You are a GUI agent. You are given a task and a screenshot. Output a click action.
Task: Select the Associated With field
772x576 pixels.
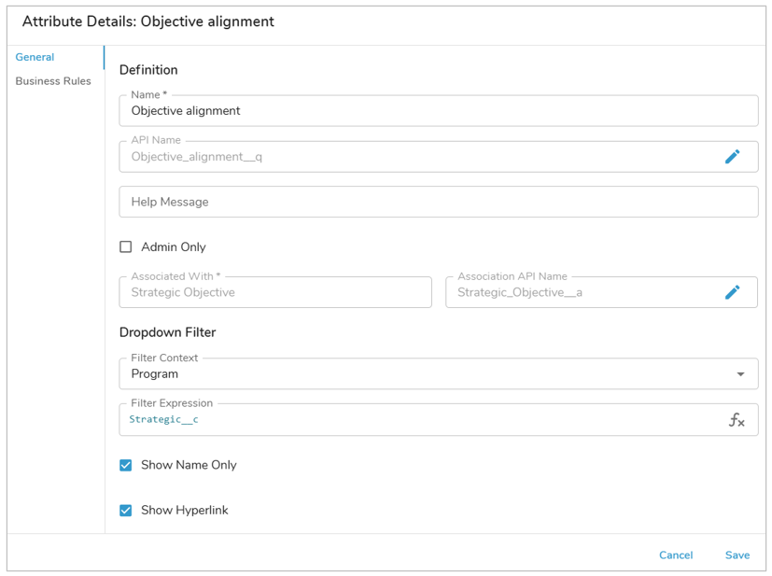coord(275,292)
